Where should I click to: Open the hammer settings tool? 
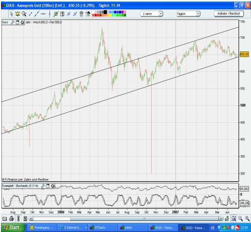click(x=88, y=14)
